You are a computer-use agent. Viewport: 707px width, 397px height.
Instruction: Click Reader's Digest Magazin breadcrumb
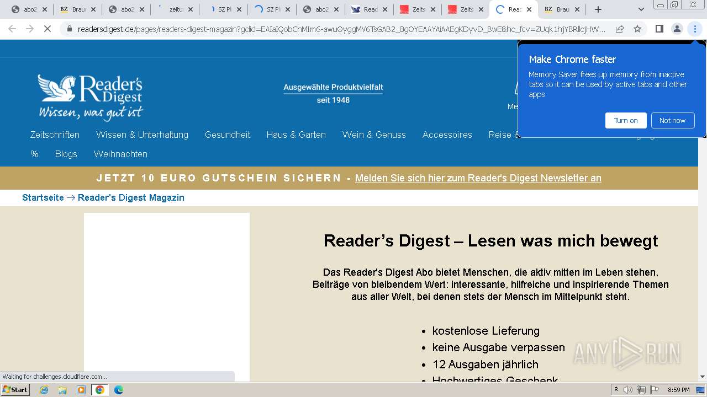pos(131,197)
